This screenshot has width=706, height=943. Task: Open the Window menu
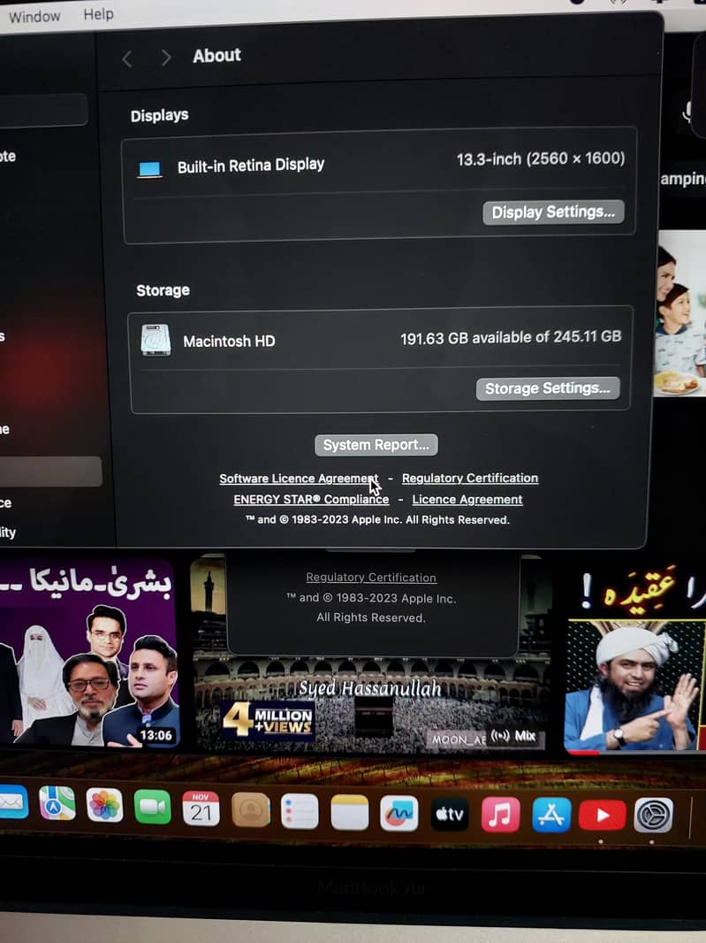34,16
